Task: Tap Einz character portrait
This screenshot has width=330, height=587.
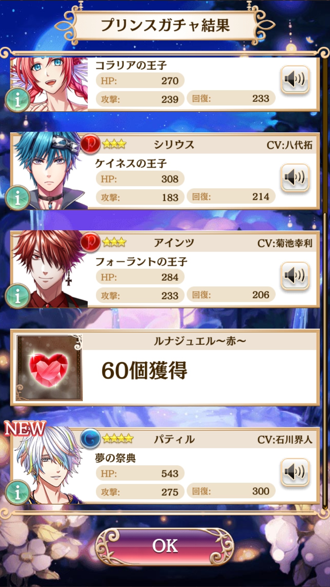Action: click(x=50, y=269)
